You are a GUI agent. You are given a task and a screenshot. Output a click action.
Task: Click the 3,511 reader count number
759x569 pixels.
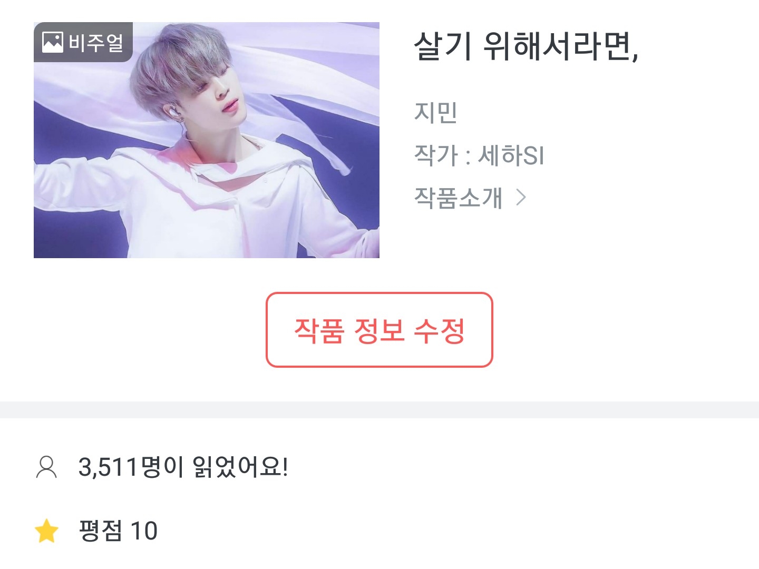tap(108, 467)
